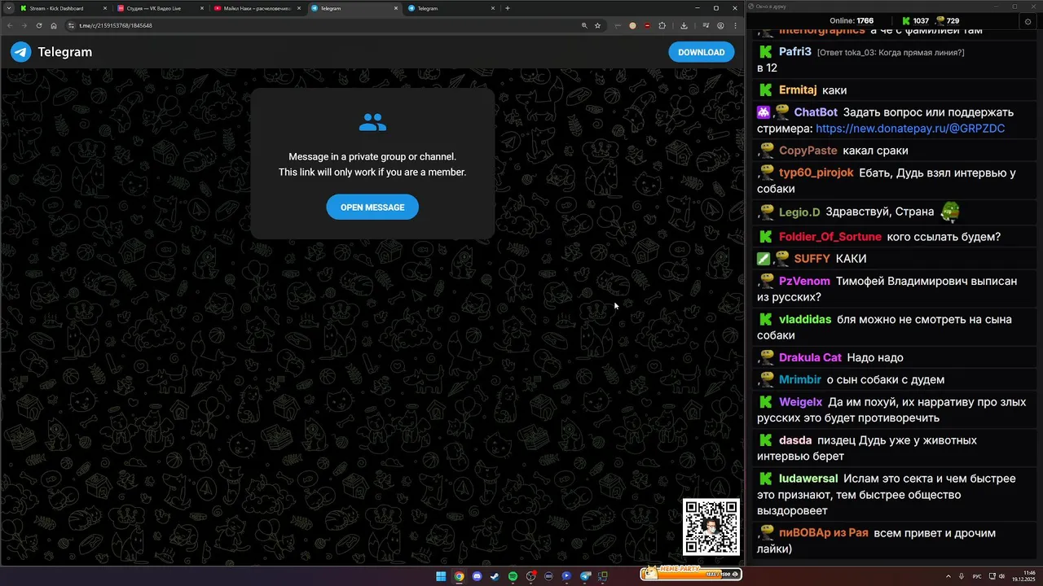The image size is (1043, 586).
Task: Go to the browser home page
Action: 54,25
